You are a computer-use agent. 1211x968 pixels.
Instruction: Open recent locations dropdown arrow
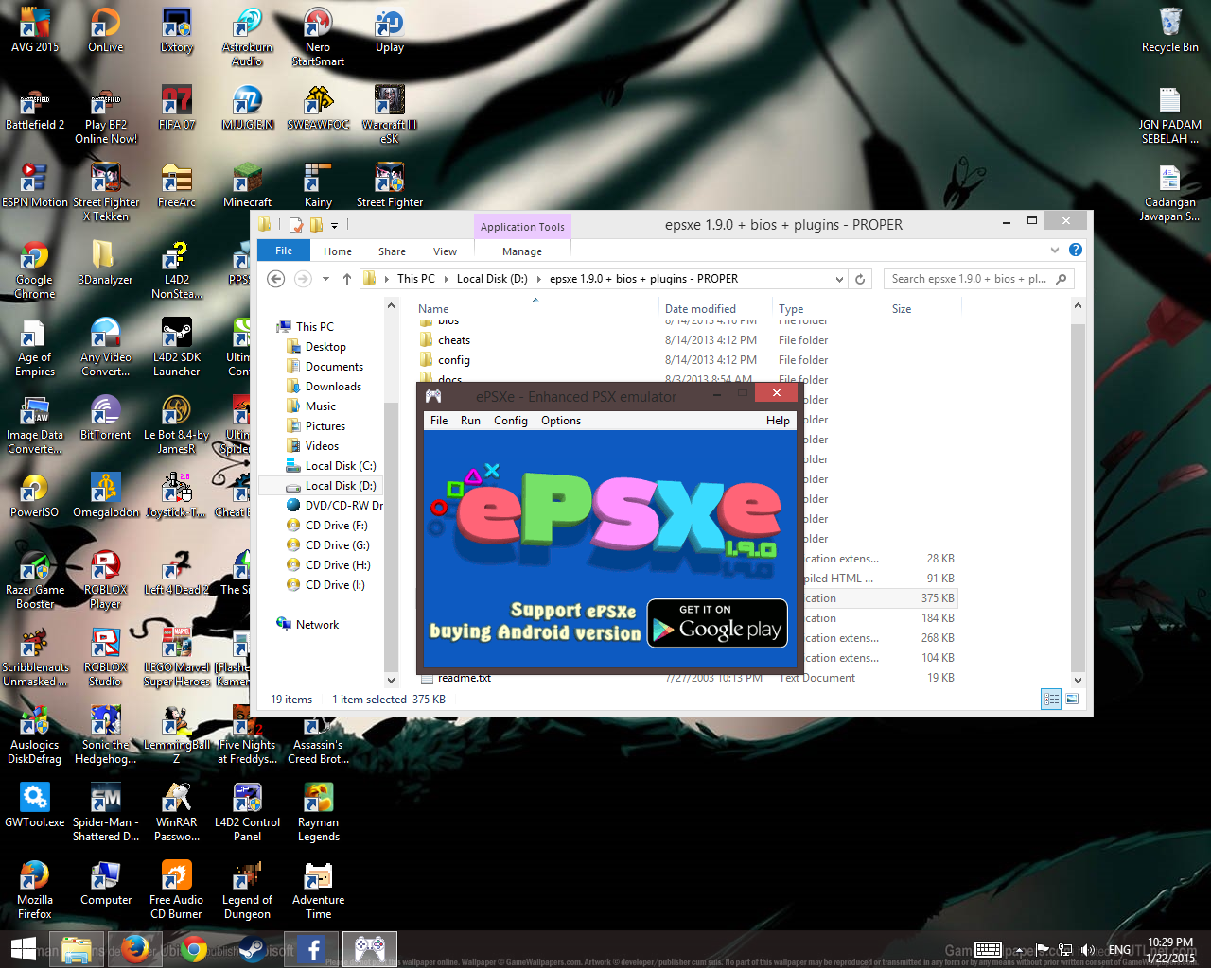[x=326, y=279]
